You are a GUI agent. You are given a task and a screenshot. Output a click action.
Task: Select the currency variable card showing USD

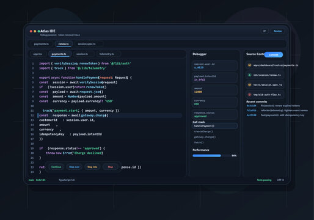coord(214,102)
